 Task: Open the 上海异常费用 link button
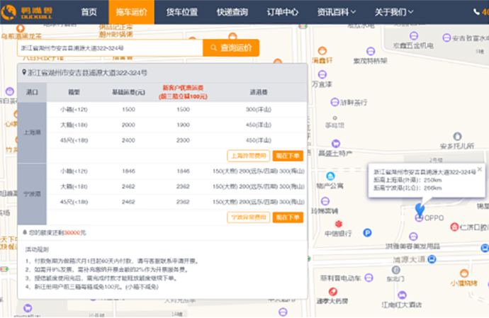click(249, 156)
